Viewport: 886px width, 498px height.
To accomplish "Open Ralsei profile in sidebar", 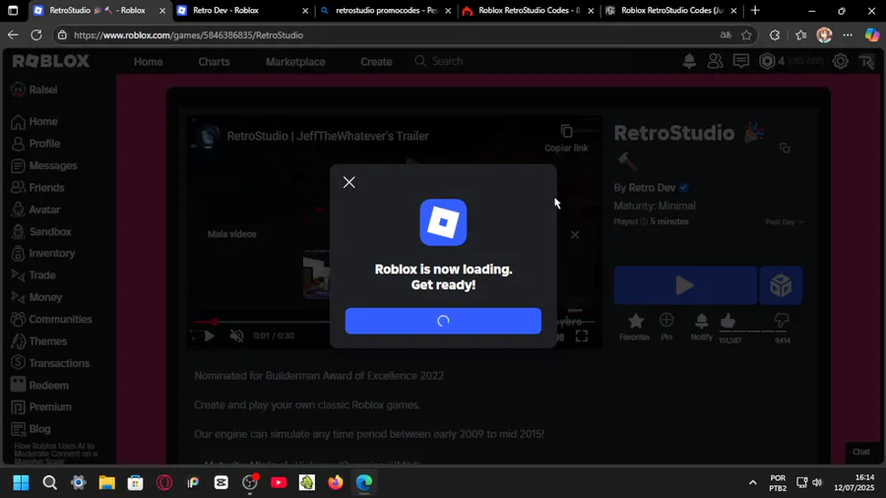I will click(x=35, y=90).
